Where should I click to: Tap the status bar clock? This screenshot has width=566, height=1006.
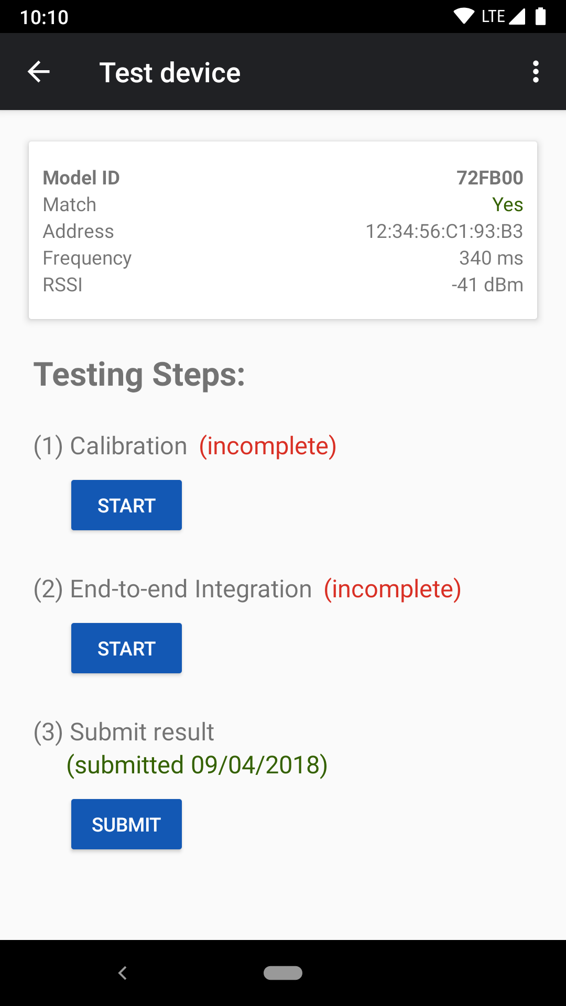pos(44,17)
